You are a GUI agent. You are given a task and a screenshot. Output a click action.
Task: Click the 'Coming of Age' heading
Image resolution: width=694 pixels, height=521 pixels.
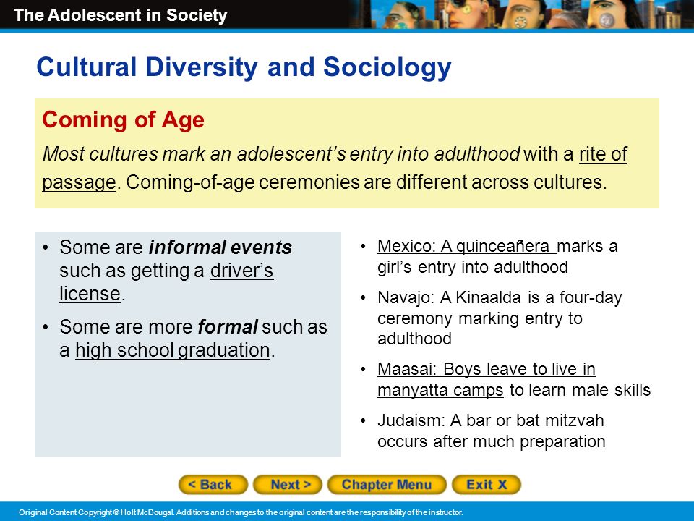click(x=123, y=119)
